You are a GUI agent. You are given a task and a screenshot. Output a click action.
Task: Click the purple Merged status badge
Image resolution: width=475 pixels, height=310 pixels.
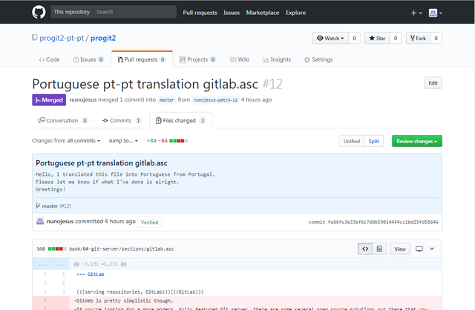point(49,100)
